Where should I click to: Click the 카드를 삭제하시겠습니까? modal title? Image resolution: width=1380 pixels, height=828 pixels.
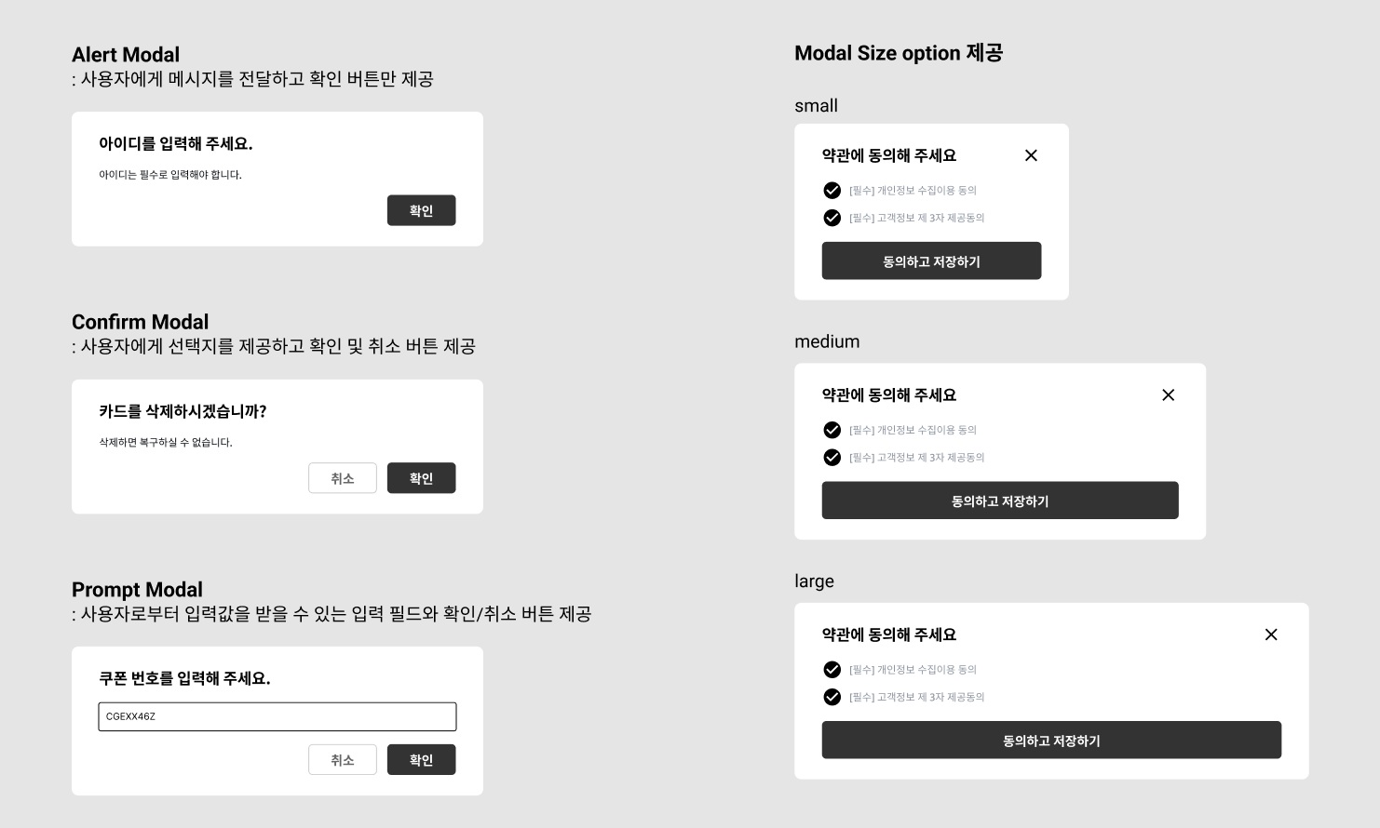pos(183,411)
